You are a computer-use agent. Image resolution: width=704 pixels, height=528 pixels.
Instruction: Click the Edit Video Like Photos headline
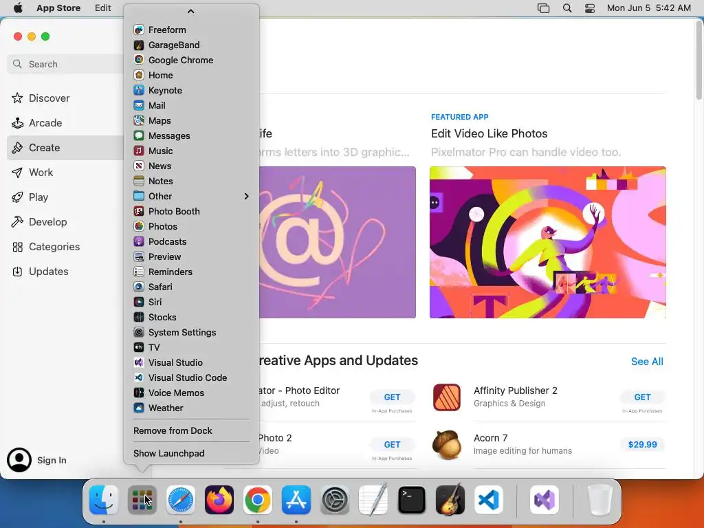489,133
